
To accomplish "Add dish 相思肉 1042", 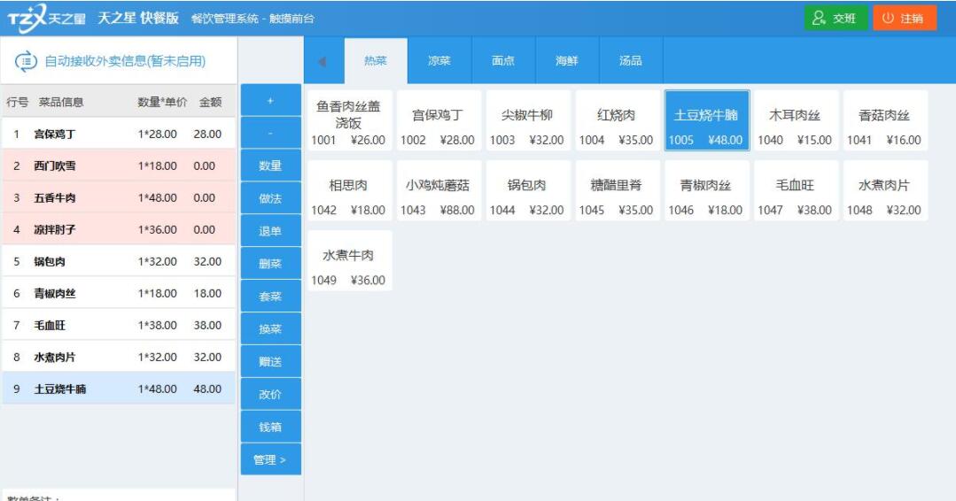I will tap(349, 190).
